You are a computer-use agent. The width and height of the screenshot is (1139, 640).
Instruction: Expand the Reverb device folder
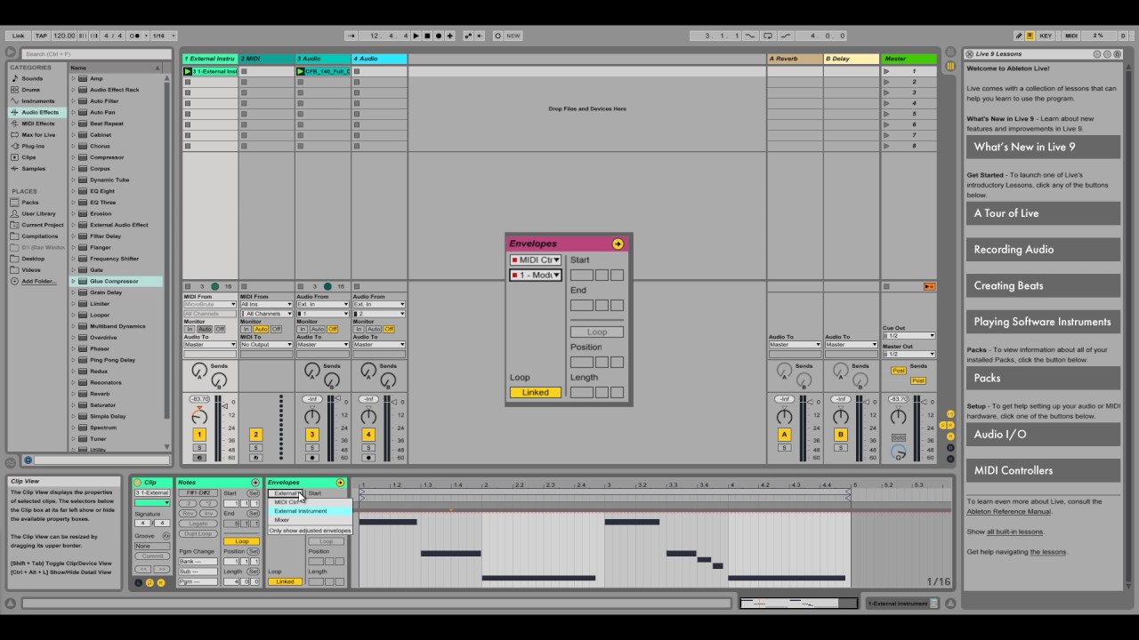74,394
